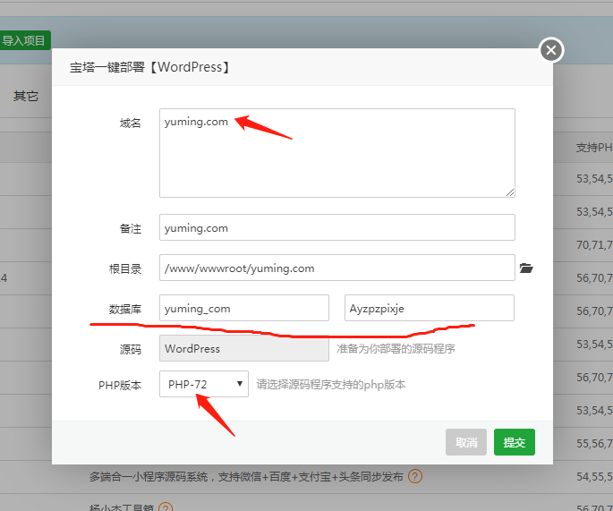Viewport: 613px width, 511px height.
Task: Click the 取消 cancel button
Action: pyautogui.click(x=466, y=442)
